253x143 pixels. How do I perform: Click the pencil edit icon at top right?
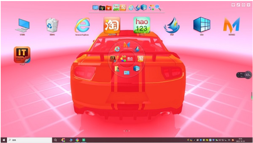(238, 5)
